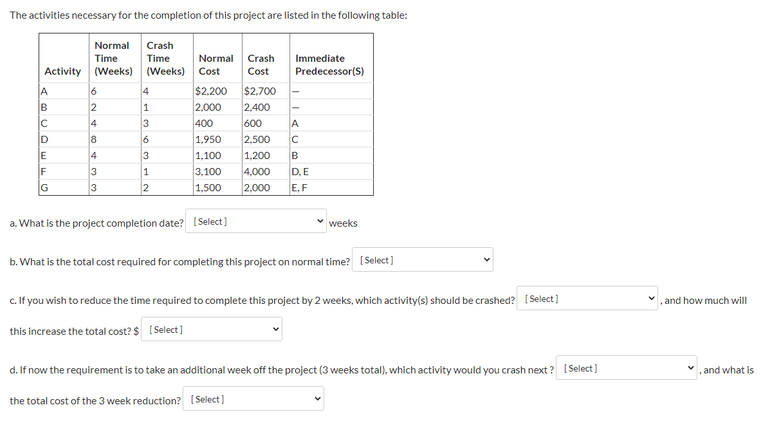This screenshot has width=763, height=441.
Task: Open the total normal cost dropdown
Action: pos(423,259)
